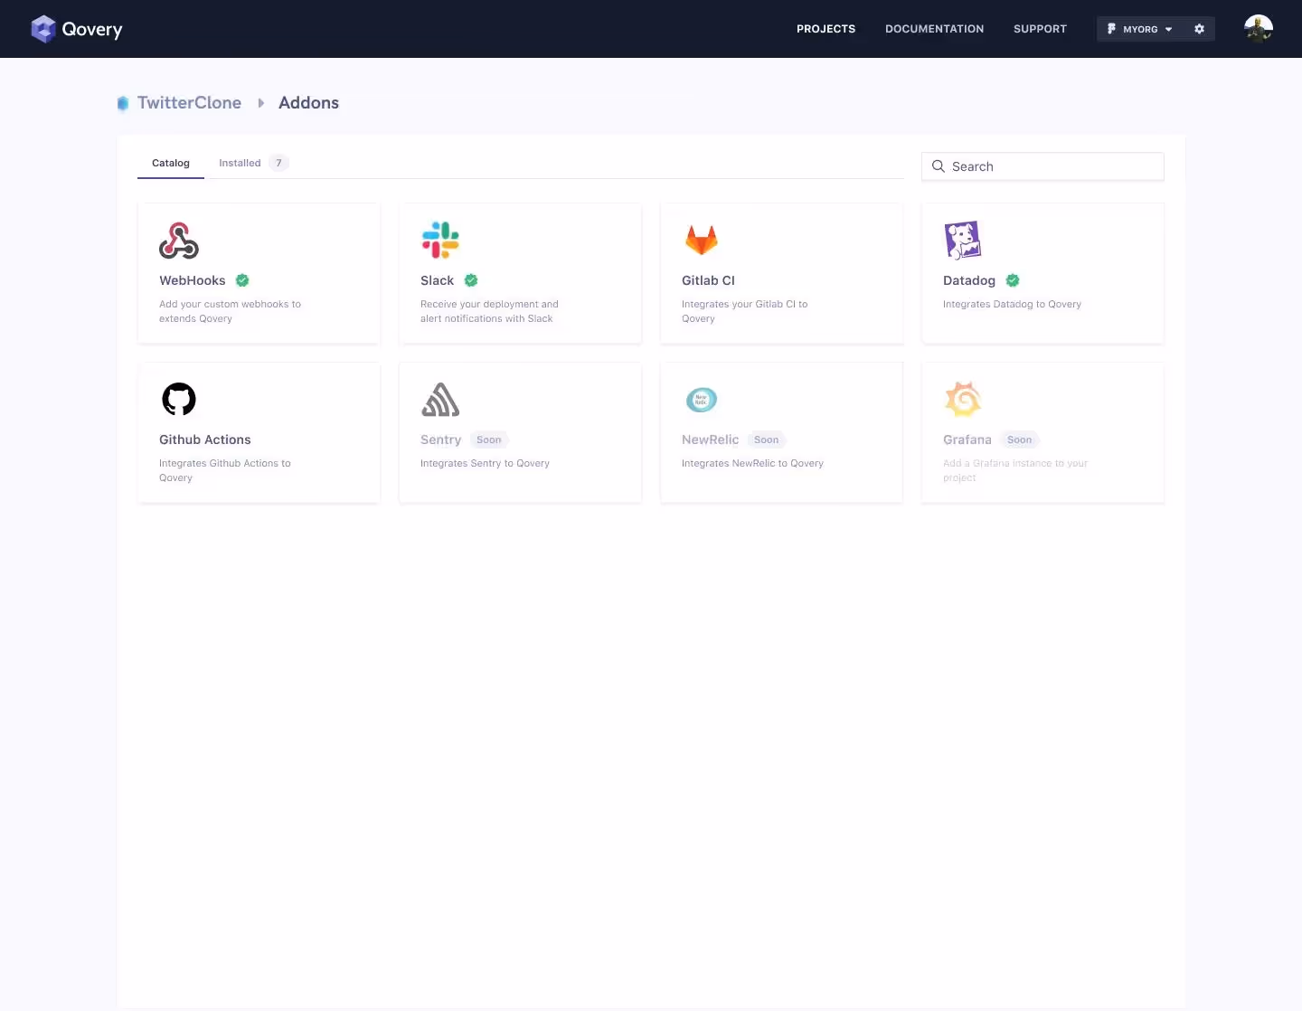Screen dimensions: 1302x1011
Task: Click the Grafana logo icon
Action: 963,399
